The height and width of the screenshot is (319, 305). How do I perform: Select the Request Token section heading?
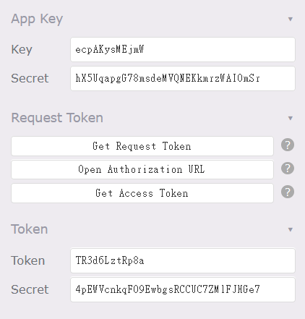57,118
